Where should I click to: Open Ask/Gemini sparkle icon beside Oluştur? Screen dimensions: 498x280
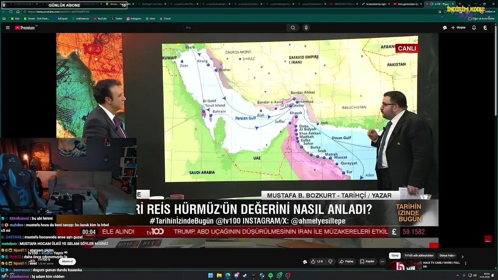coord(445,28)
